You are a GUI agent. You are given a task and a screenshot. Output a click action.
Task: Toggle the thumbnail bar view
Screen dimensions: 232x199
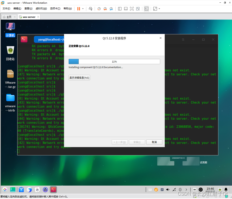pyautogui.click(x=126, y=9)
